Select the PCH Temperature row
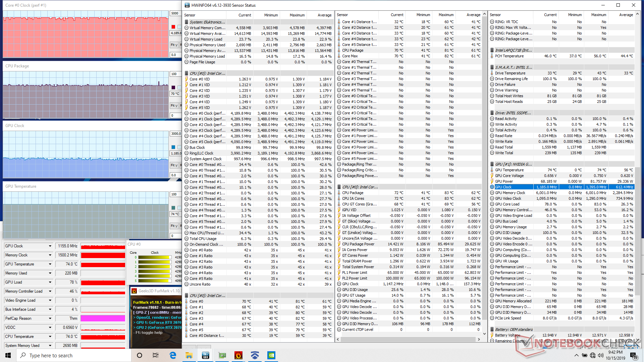The height and width of the screenshot is (362, 644). 562,56
